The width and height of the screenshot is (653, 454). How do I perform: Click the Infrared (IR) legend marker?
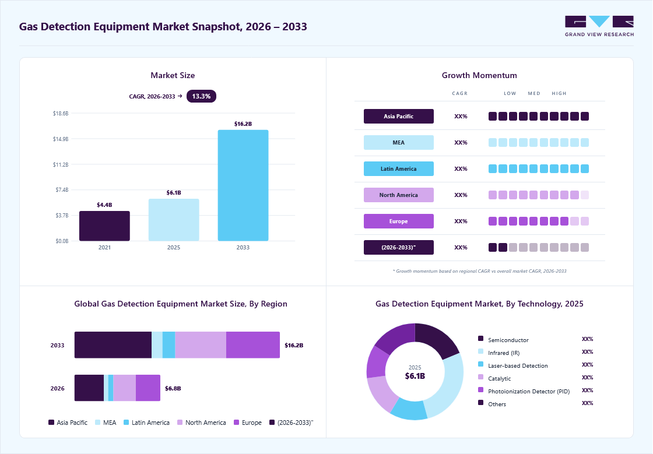click(x=480, y=351)
